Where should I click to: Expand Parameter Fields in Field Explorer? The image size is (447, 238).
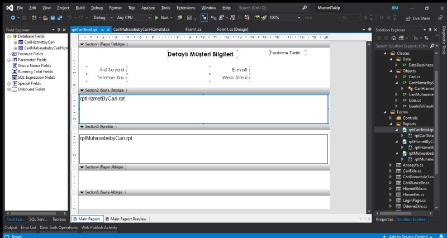coord(9,60)
